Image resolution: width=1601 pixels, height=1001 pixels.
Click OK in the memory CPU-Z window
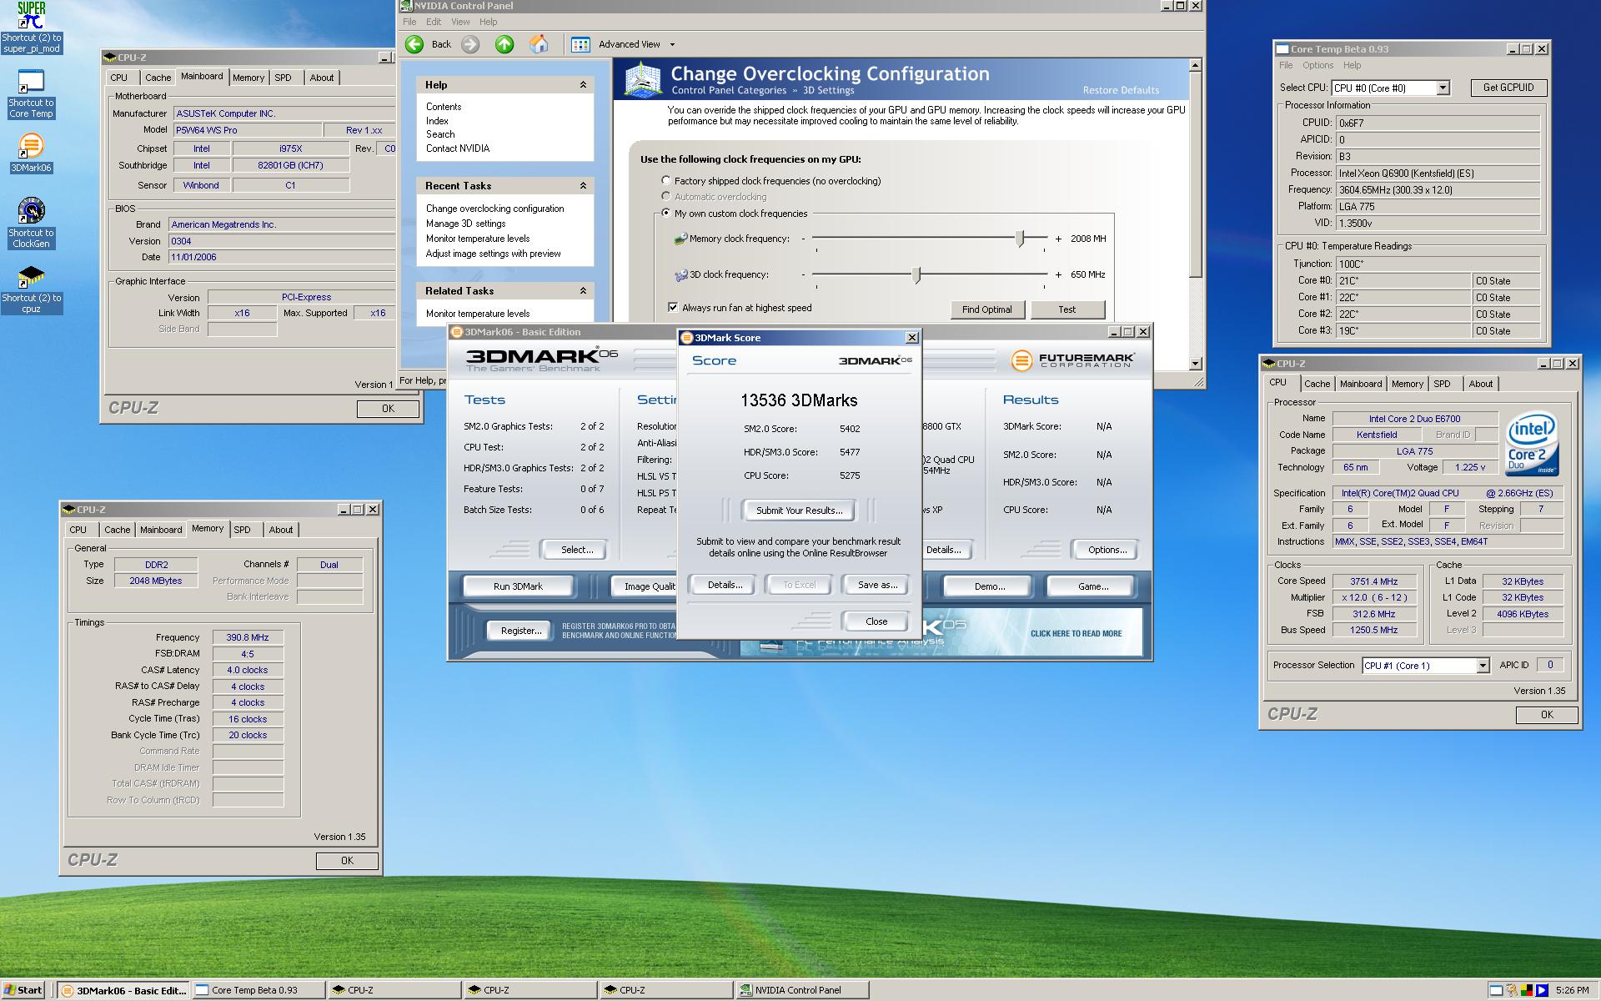[347, 861]
